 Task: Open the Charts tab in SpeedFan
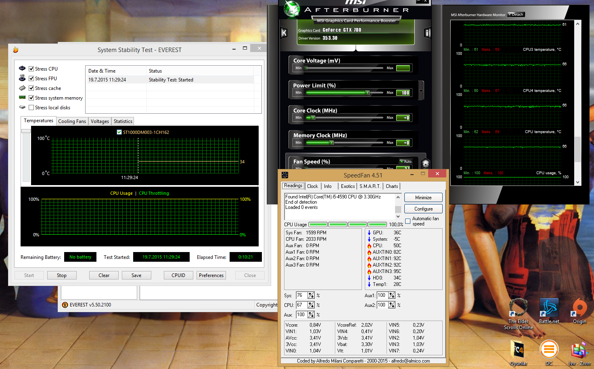392,186
